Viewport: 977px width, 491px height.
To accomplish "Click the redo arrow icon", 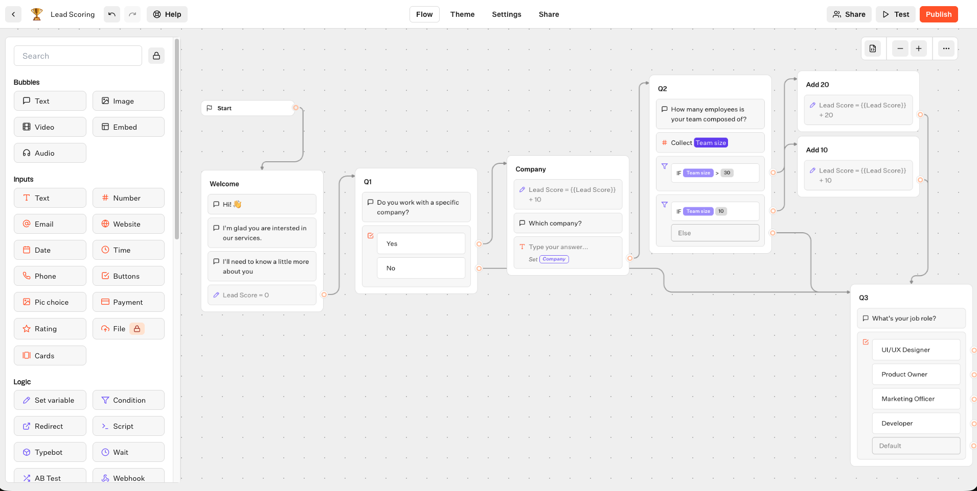I will [132, 14].
